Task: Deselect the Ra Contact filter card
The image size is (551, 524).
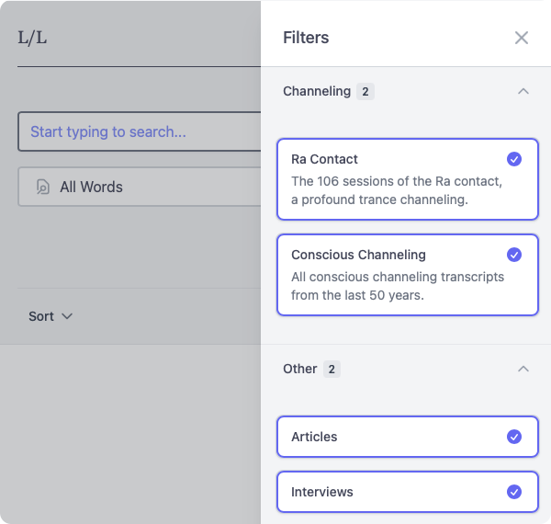Action: pos(407,180)
